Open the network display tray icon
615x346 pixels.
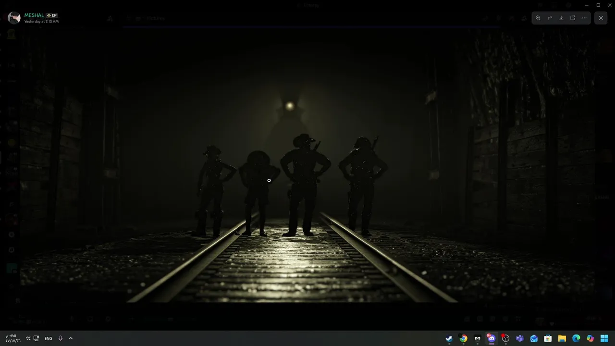coord(36,338)
